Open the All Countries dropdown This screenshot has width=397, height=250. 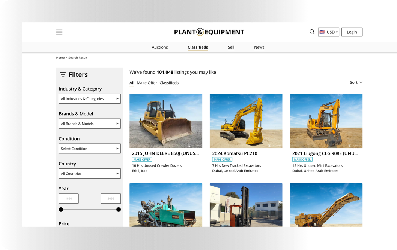[x=90, y=173]
